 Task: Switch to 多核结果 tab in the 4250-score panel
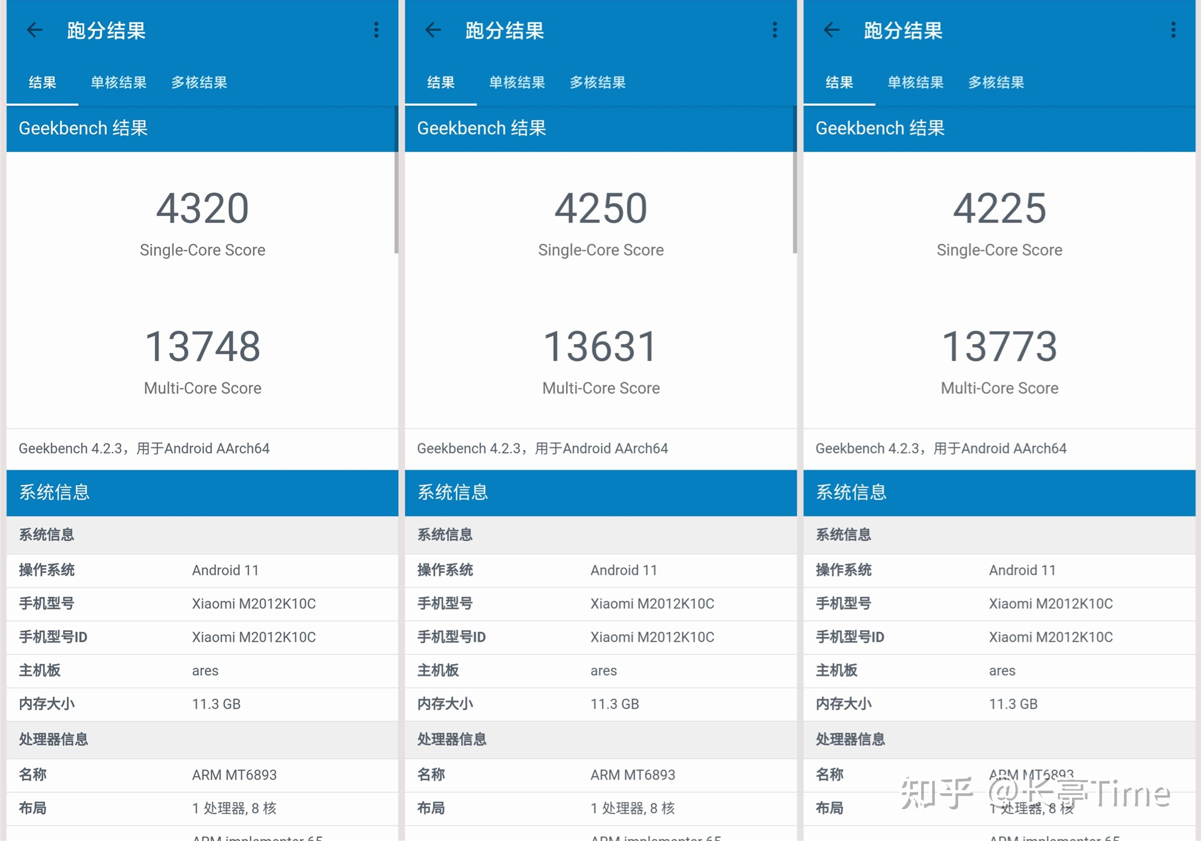tap(598, 82)
